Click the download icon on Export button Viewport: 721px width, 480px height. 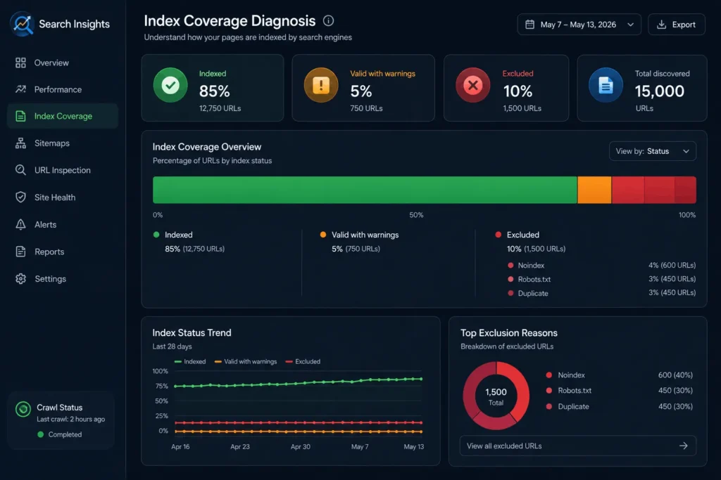tap(661, 25)
